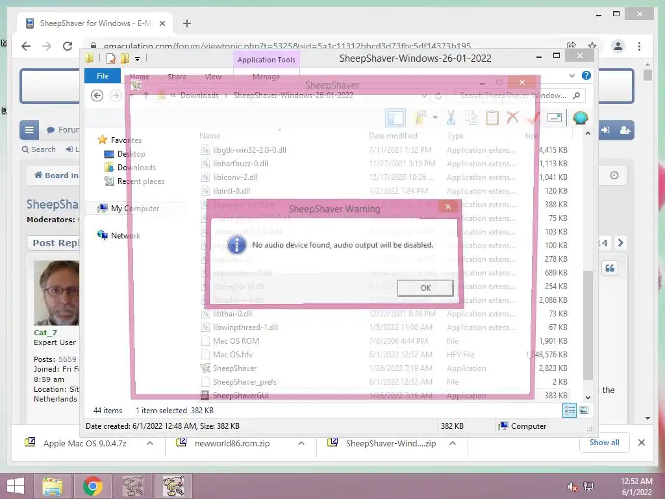Click the muted volume icon in the system tray
The image size is (665, 499).
(x=571, y=486)
